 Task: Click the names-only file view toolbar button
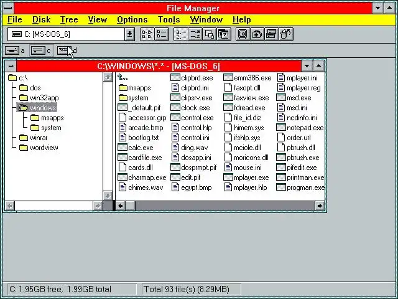click(147, 34)
